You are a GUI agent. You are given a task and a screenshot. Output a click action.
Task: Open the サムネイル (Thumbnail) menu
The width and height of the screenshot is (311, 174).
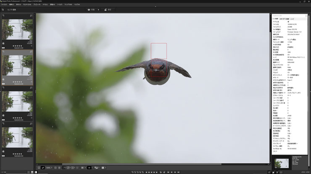(27, 4)
